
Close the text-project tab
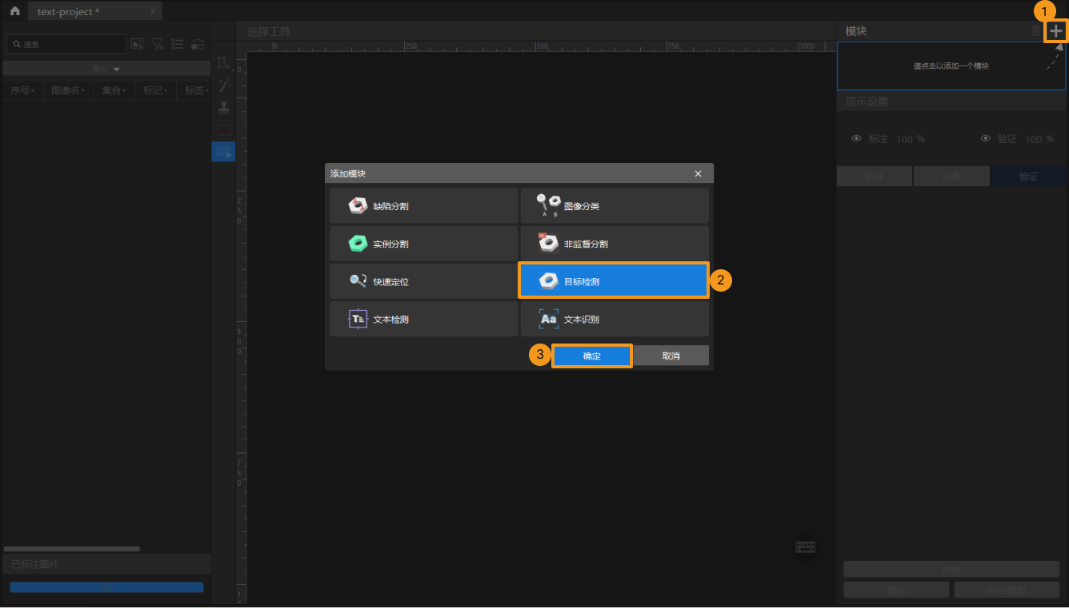coord(153,11)
